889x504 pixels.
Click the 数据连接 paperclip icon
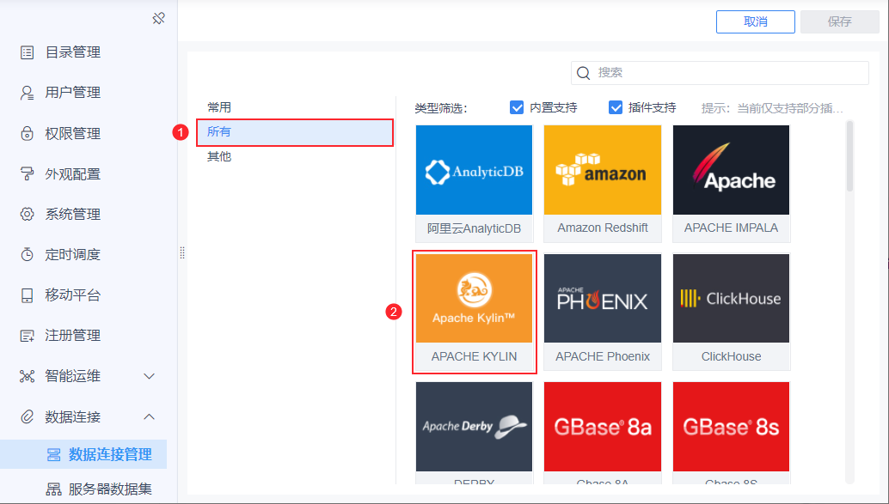(x=28, y=416)
